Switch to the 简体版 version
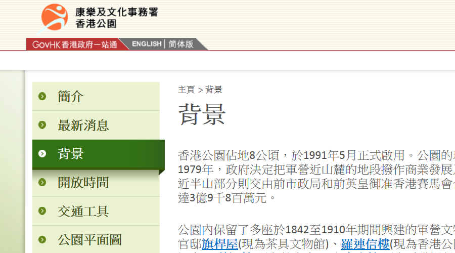The height and width of the screenshot is (253, 455). 181,44
